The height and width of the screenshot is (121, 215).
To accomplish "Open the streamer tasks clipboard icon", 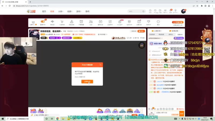I will click(x=139, y=22).
